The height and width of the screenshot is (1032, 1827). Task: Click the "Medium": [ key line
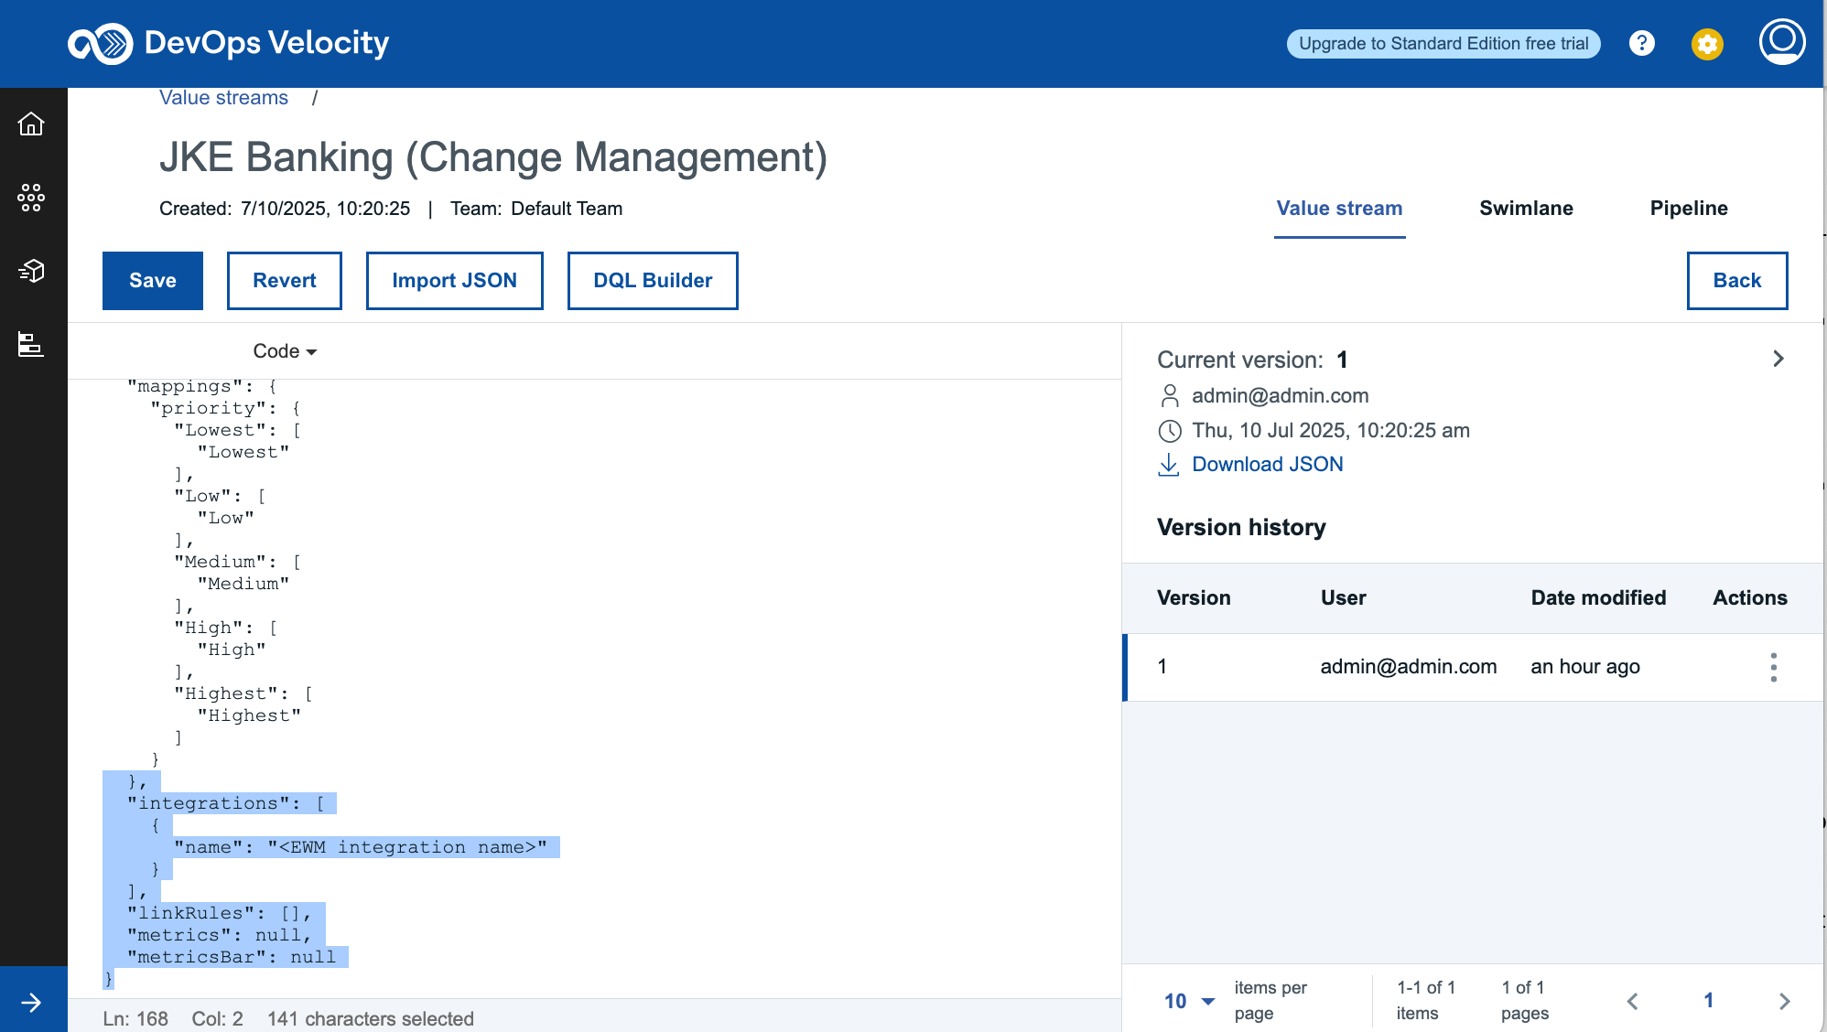pos(238,562)
